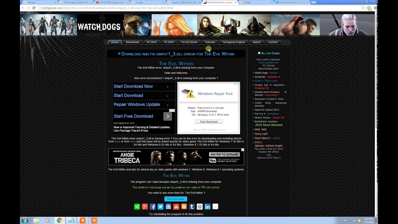The image size is (398, 224).
Task: Select PC 2015 in the navigation bar
Action: coord(169,42)
